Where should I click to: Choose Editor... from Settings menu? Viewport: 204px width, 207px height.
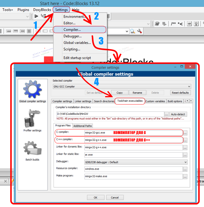(80, 23)
